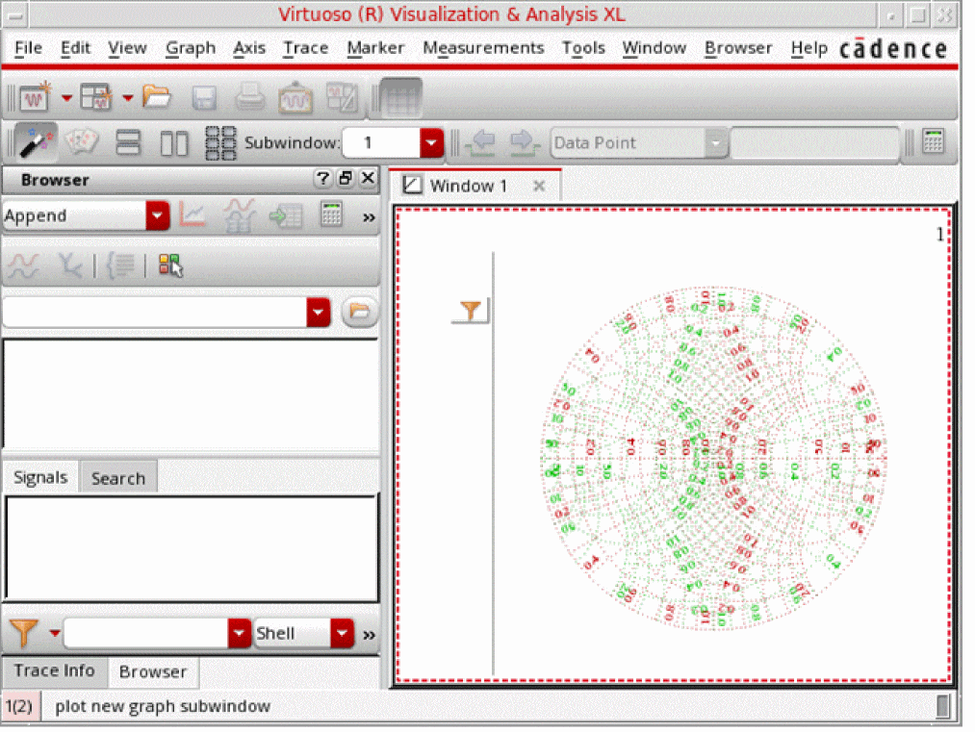The height and width of the screenshot is (732, 975).
Task: Open the File menu
Action: [x=28, y=48]
